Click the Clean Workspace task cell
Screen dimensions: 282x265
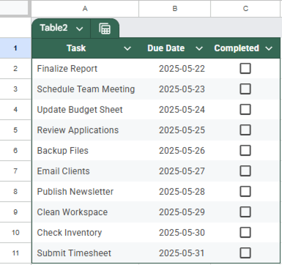click(72, 212)
